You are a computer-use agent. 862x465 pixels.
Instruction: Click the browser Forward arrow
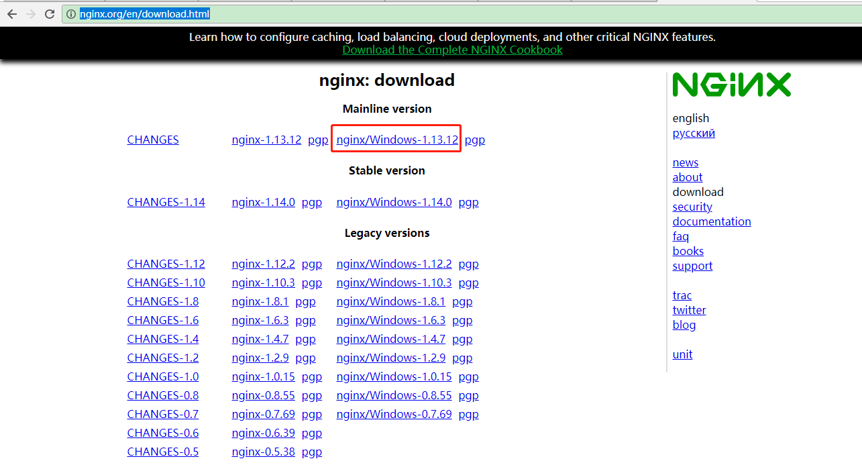tap(30, 13)
